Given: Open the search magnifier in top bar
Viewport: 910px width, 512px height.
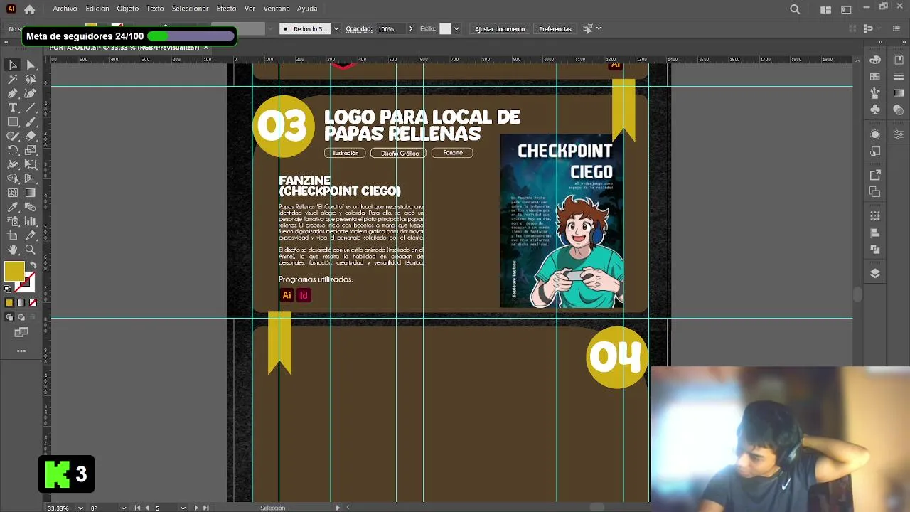Looking at the screenshot, I should [795, 9].
